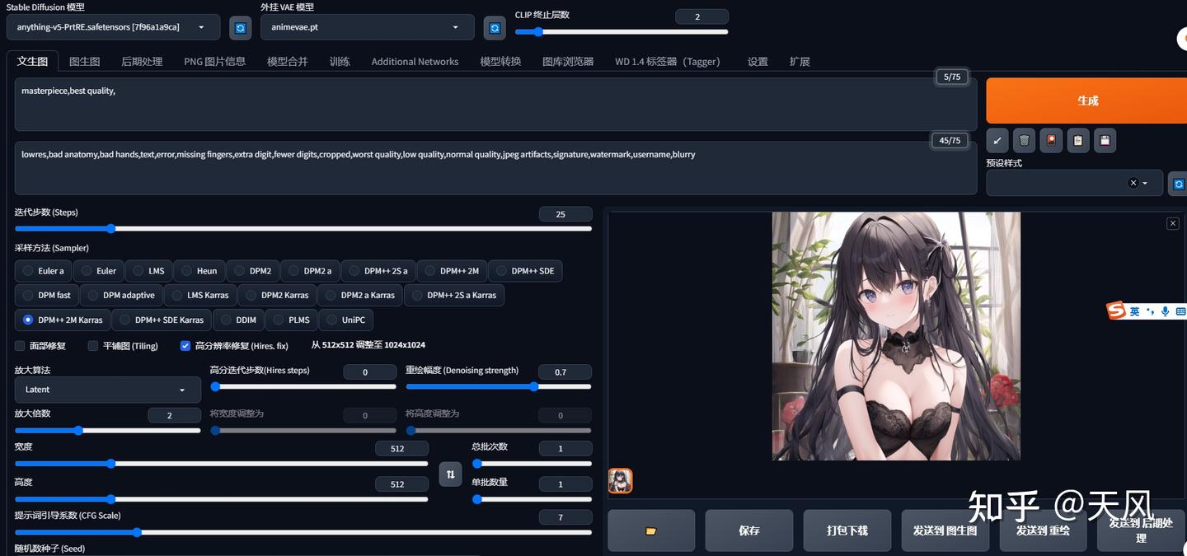Image resolution: width=1187 pixels, height=556 pixels.
Task: Adjust the Denoising strength slider
Action: [x=499, y=386]
